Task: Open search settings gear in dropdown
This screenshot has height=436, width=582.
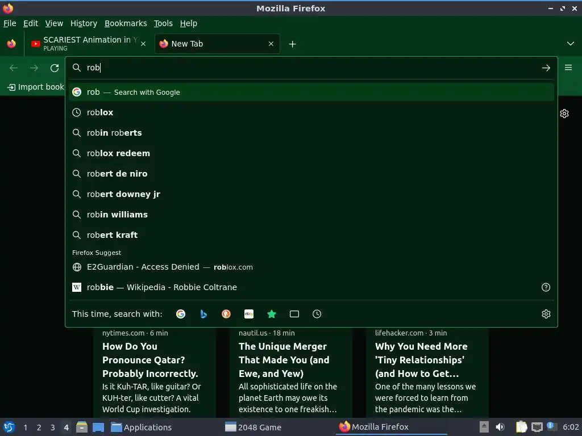Action: [546, 314]
